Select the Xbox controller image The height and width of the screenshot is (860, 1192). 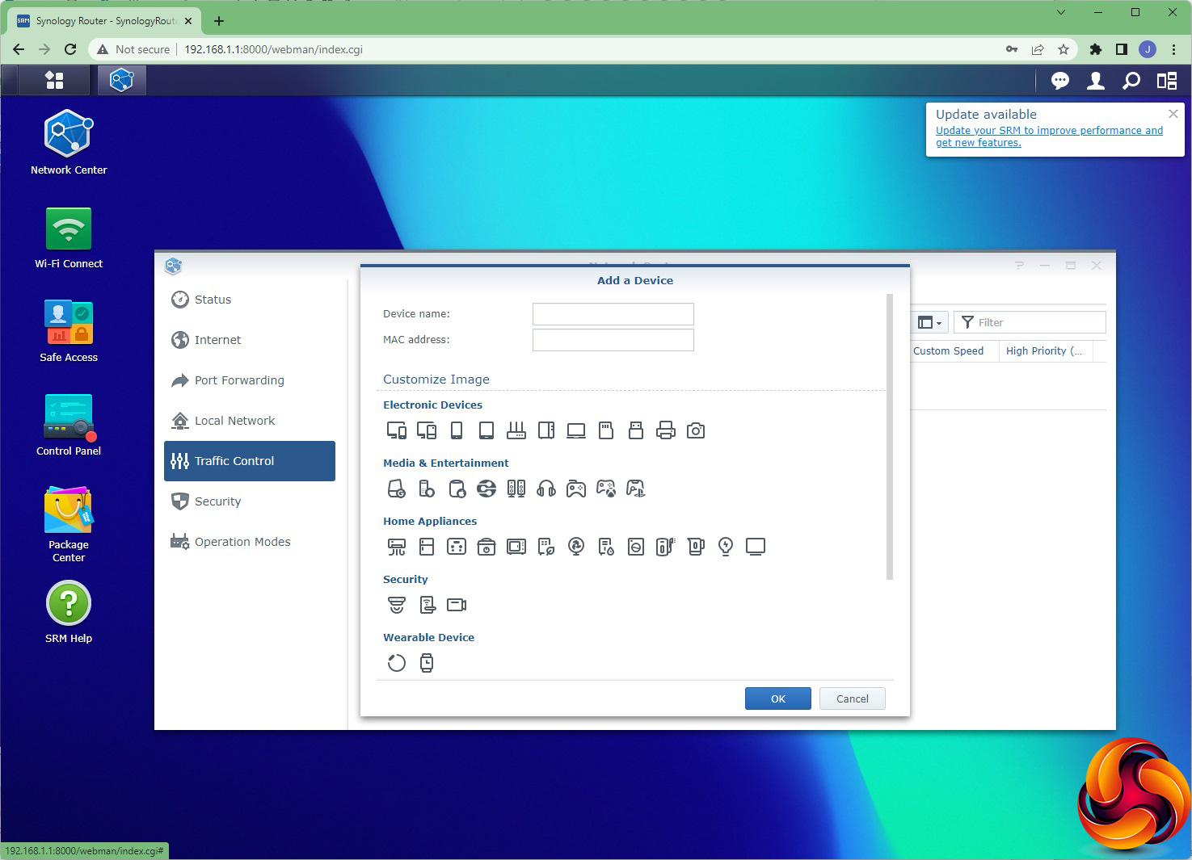click(606, 489)
